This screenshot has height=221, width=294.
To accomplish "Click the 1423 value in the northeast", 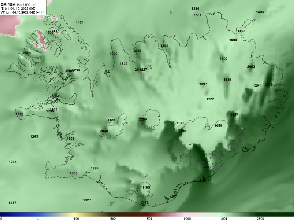I will [241, 31].
